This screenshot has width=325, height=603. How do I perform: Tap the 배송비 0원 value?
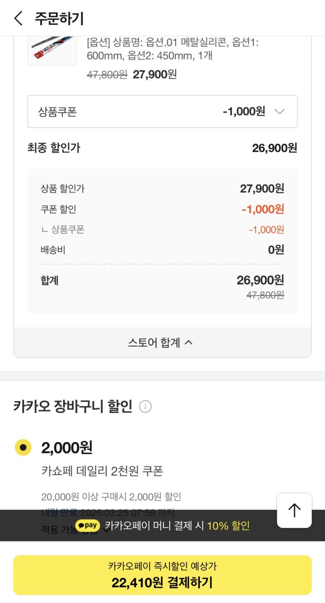point(276,250)
